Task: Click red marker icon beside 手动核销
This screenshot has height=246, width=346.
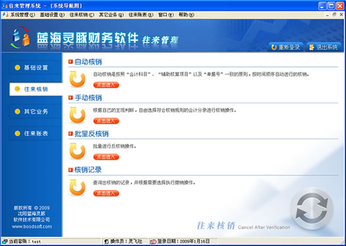Action: click(x=70, y=98)
